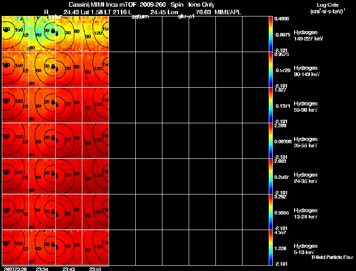Click the '23:51' time label
Screen dimensions: 356x271
95,269
